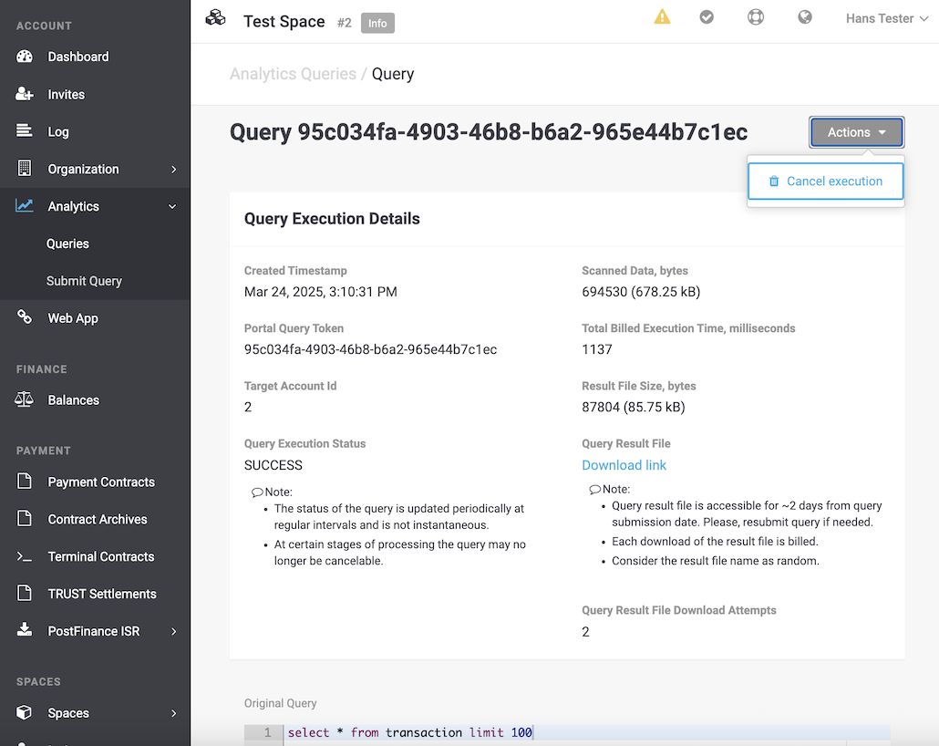Open the query result Download link
Image resolution: width=939 pixels, height=746 pixels.
point(624,465)
